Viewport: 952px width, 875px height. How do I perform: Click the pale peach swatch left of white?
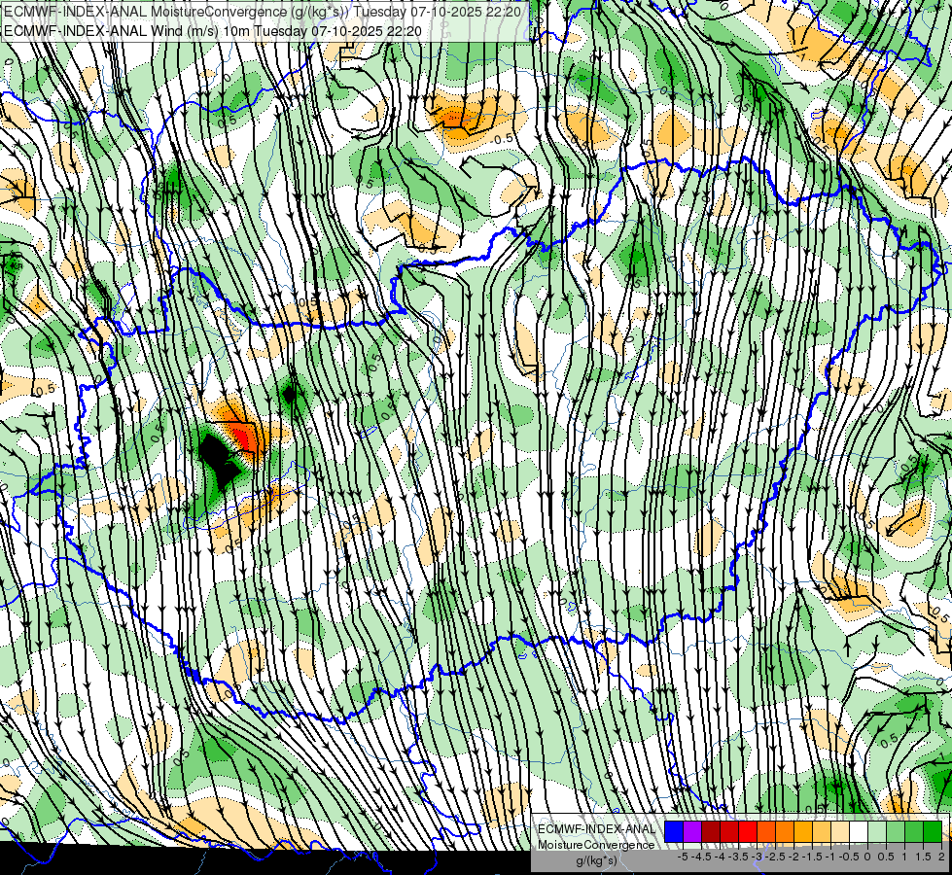click(x=840, y=832)
